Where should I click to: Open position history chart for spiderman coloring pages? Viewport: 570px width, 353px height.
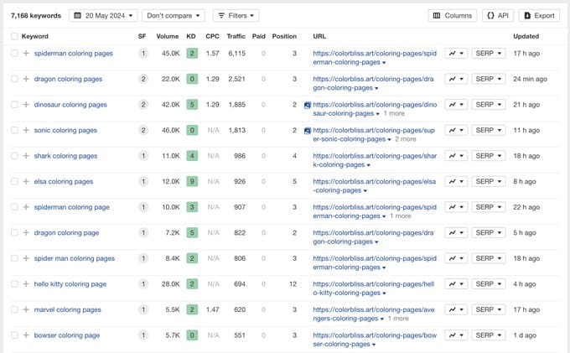pos(456,54)
